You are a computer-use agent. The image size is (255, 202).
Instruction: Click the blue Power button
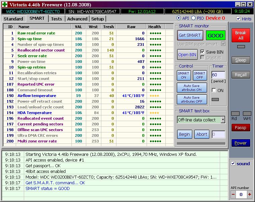[241, 143]
